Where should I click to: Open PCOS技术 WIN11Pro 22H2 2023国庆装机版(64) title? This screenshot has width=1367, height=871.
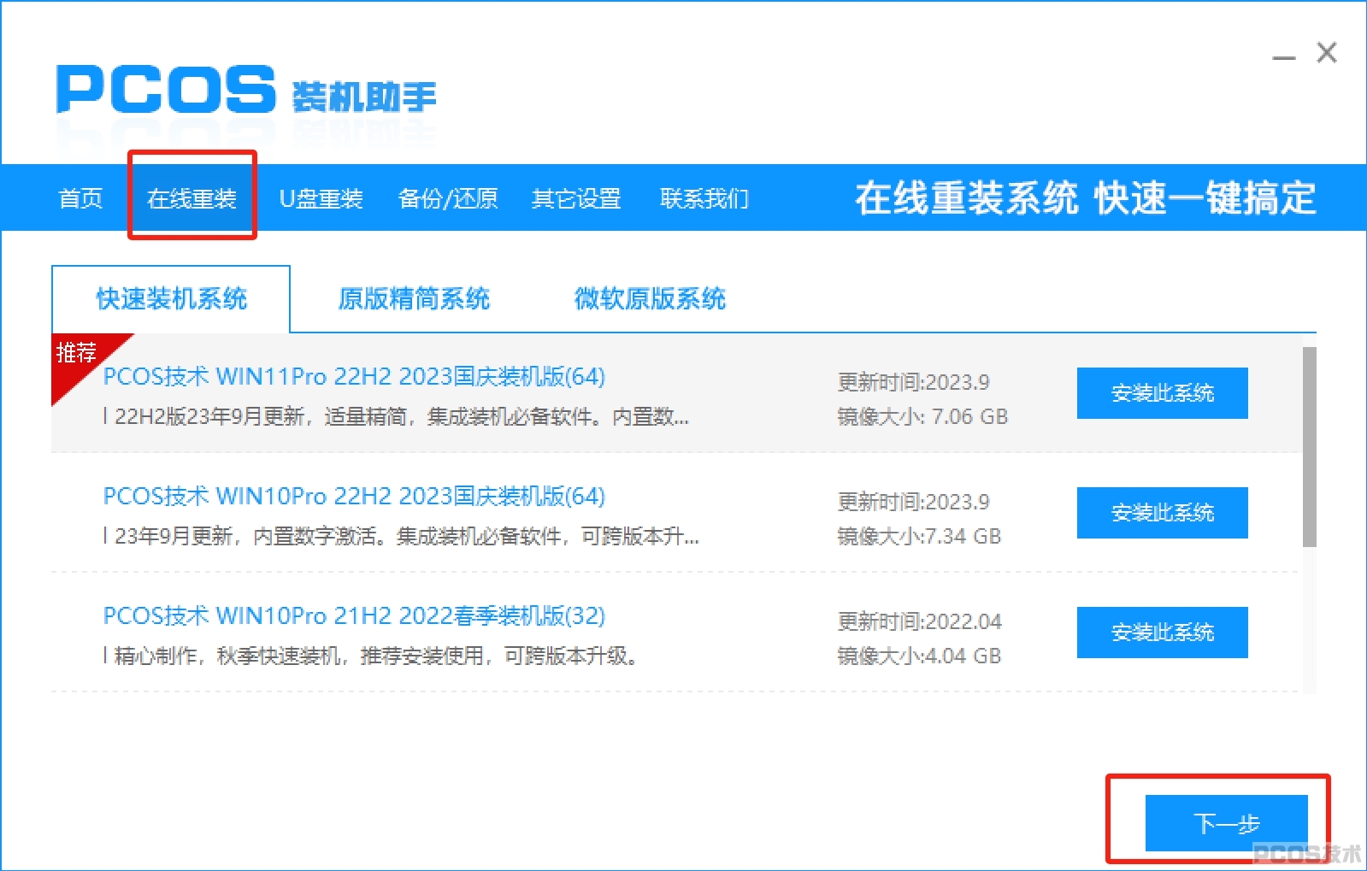tap(354, 377)
